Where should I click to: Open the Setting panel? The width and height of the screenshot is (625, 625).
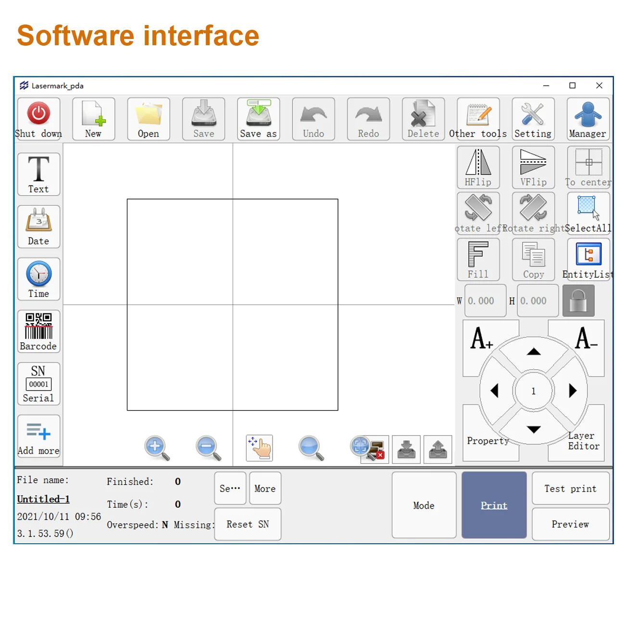point(533,119)
